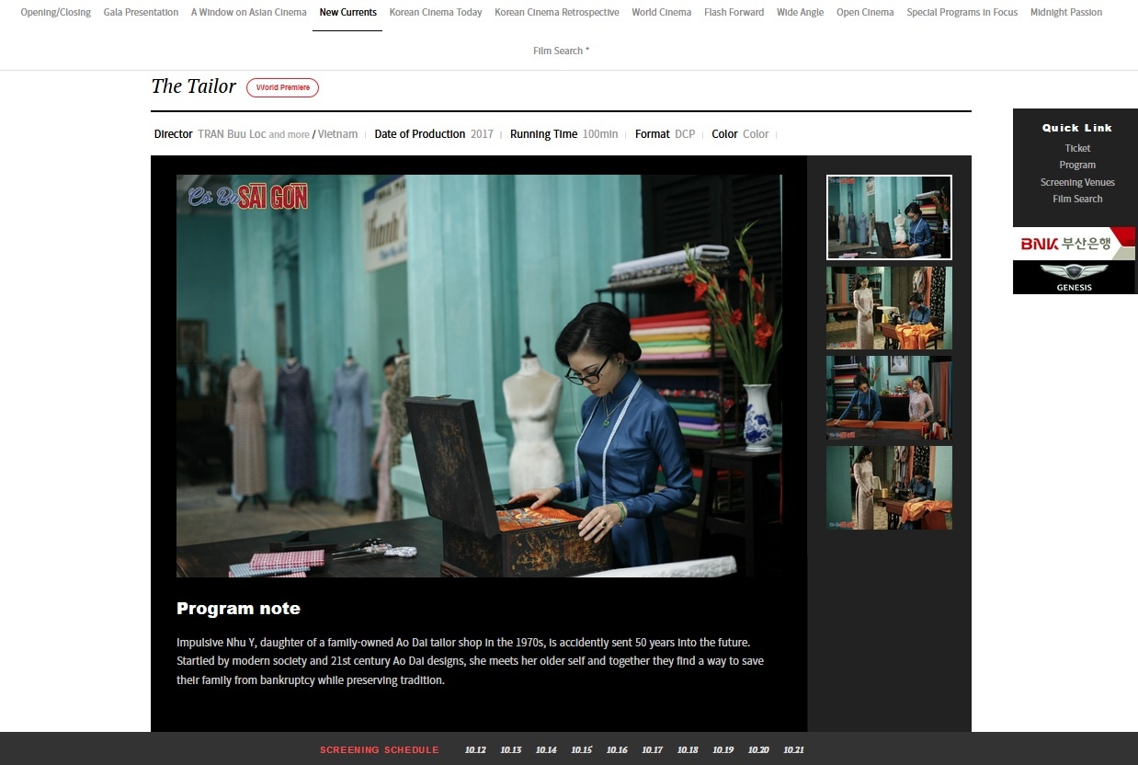Jump to 10.16 screening date
This screenshot has height=765, width=1138.
[617, 750]
